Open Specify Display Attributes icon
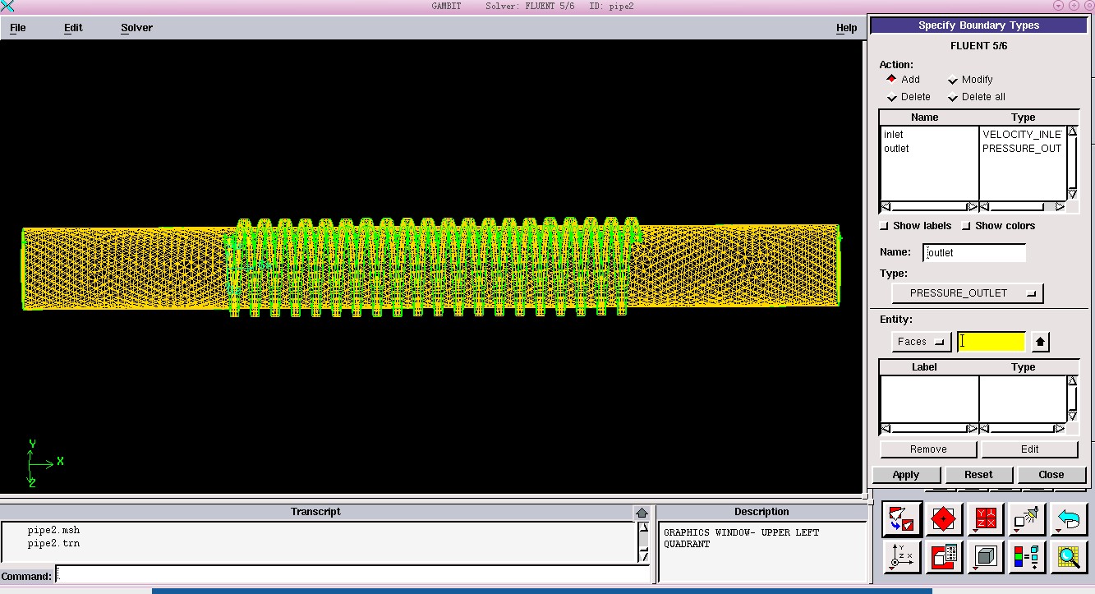 944,557
